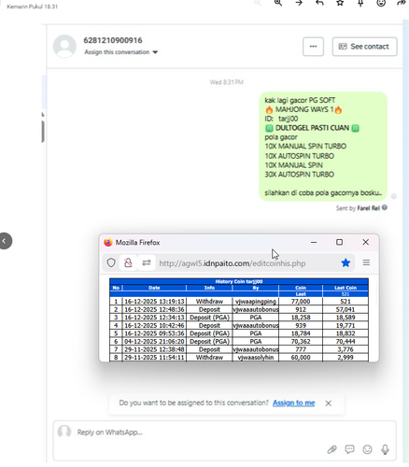409x467 pixels.
Task: Click the forward arrow icon in top toolbar
Action: pos(299,3)
